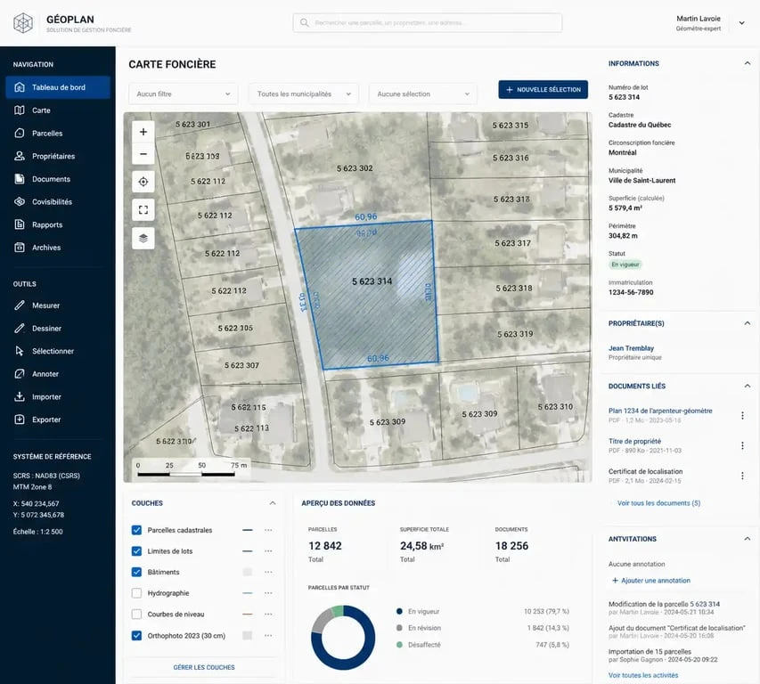Viewport: 760px width, 684px height.
Task: Open Martin Lavoie user menu
Action: [741, 23]
